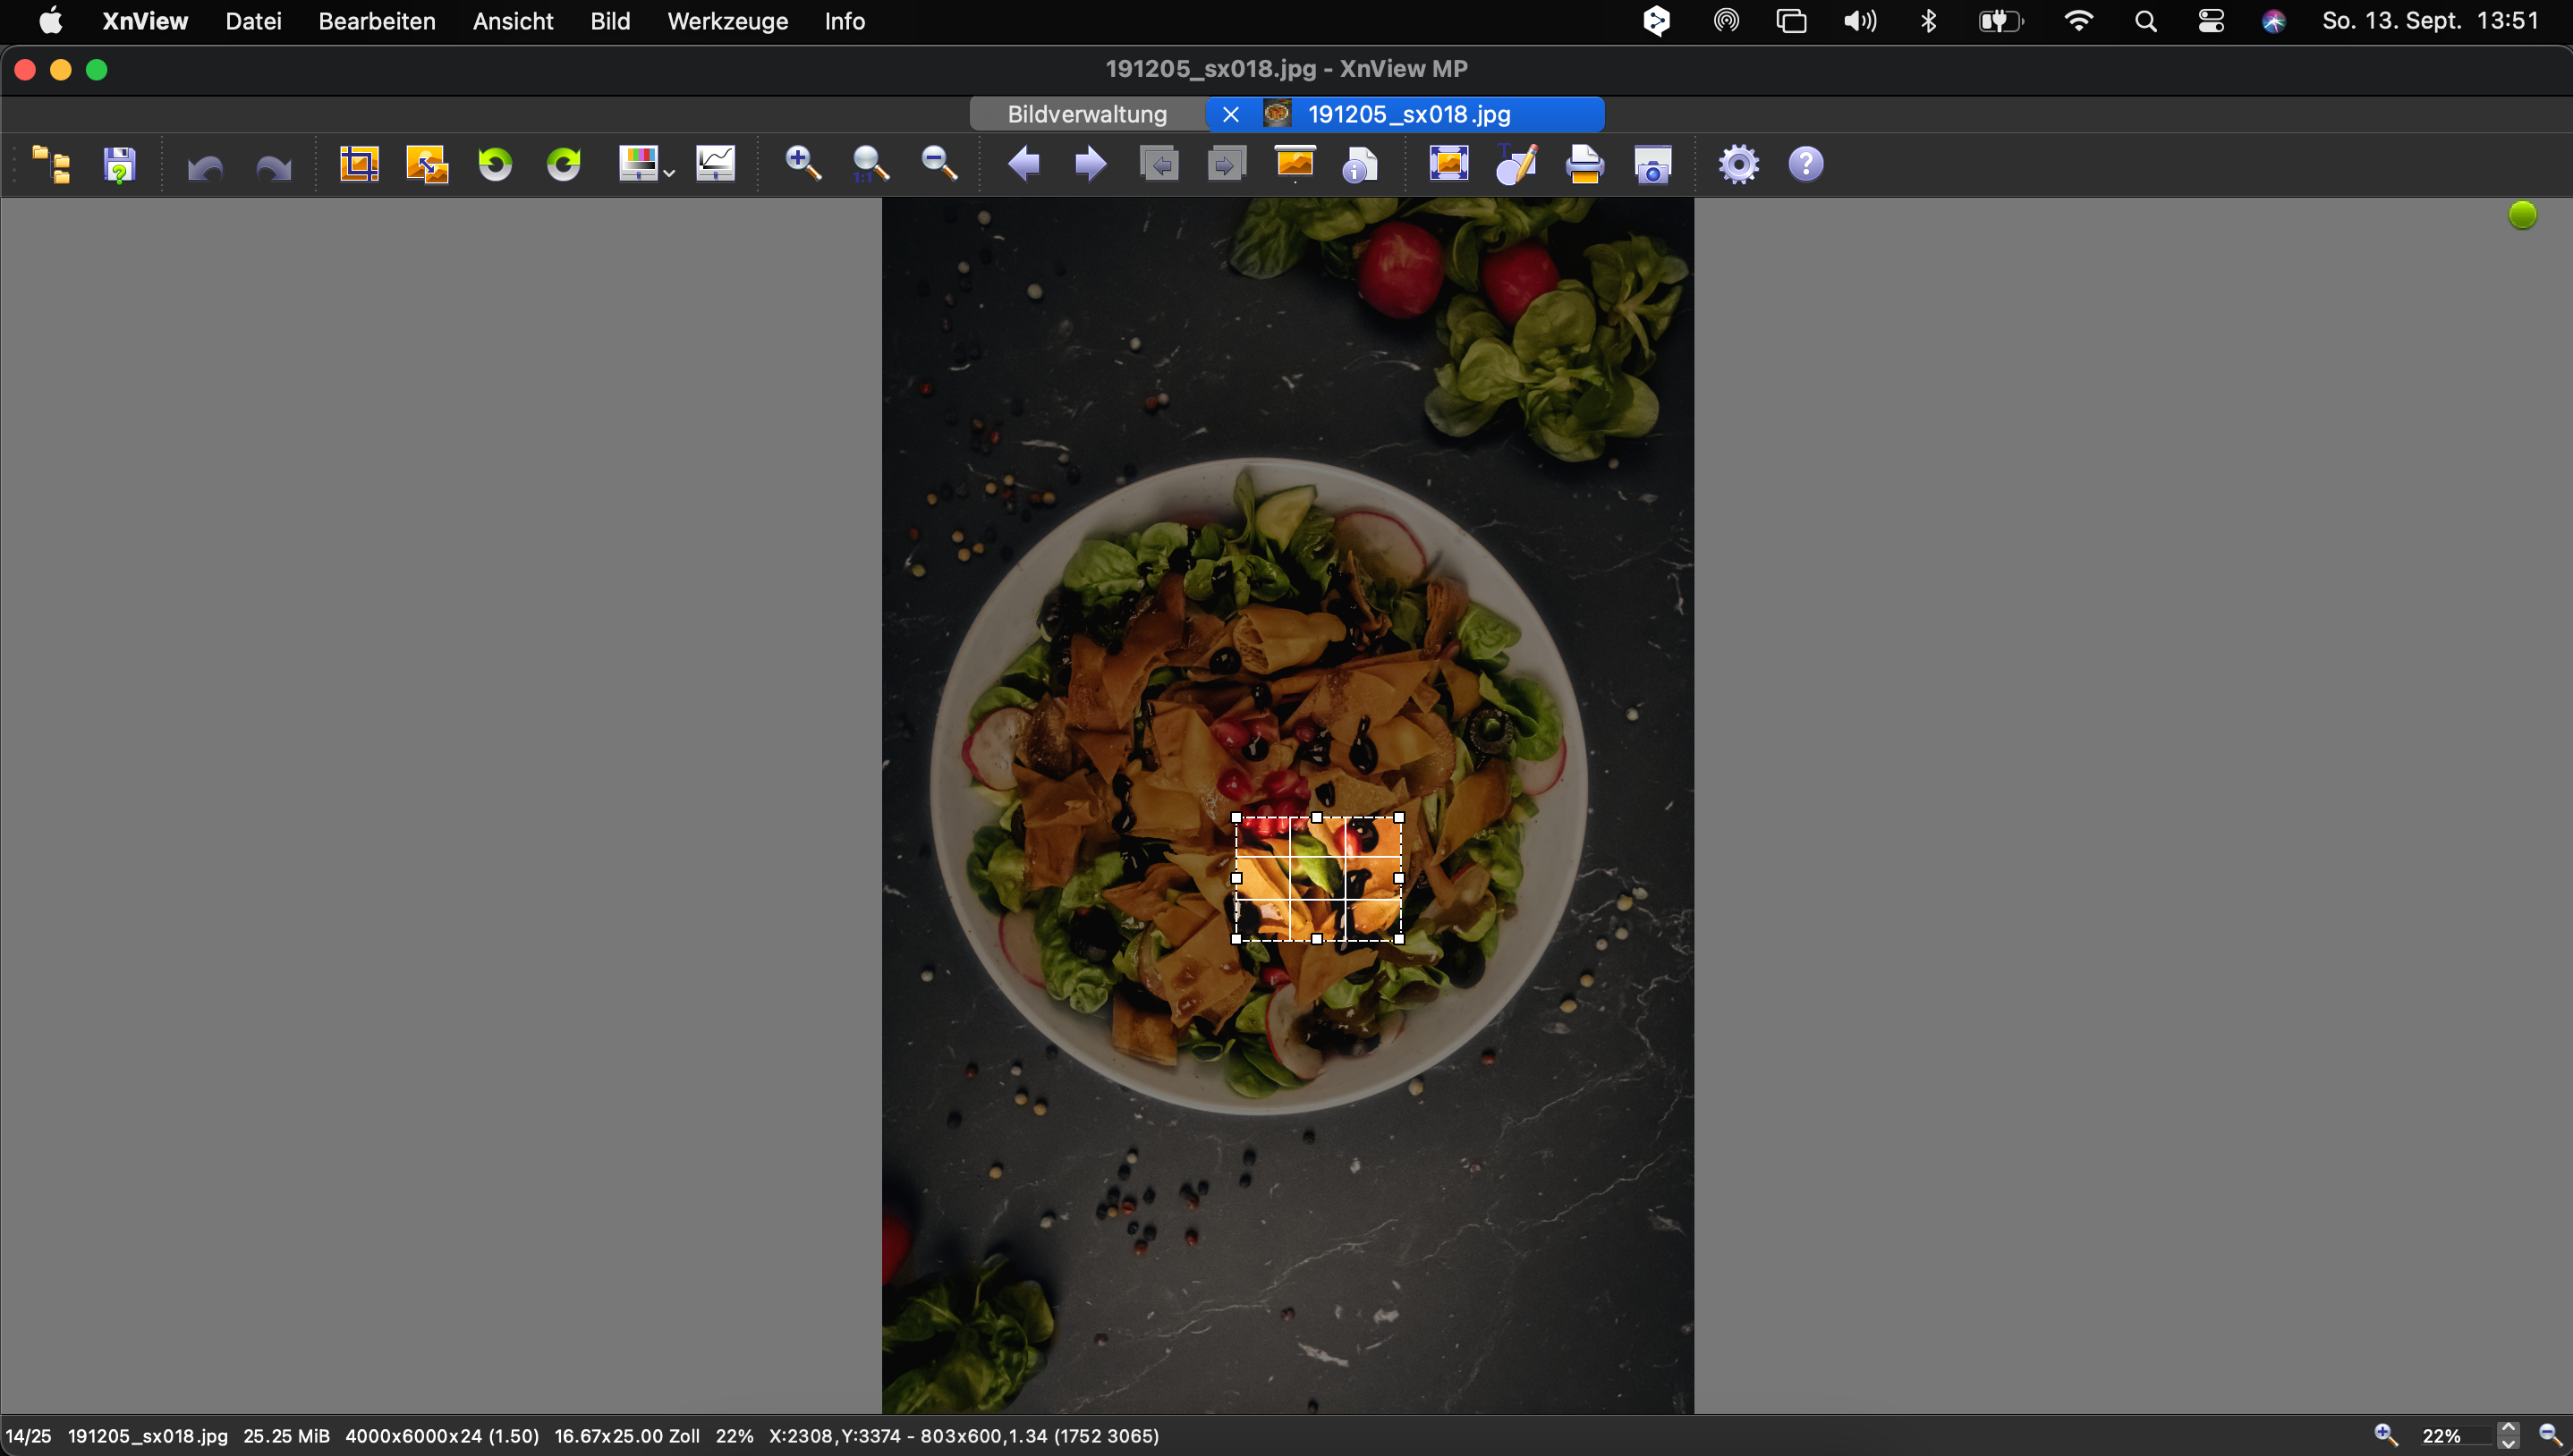
Task: Click the zoom fit to window icon
Action: tap(871, 163)
